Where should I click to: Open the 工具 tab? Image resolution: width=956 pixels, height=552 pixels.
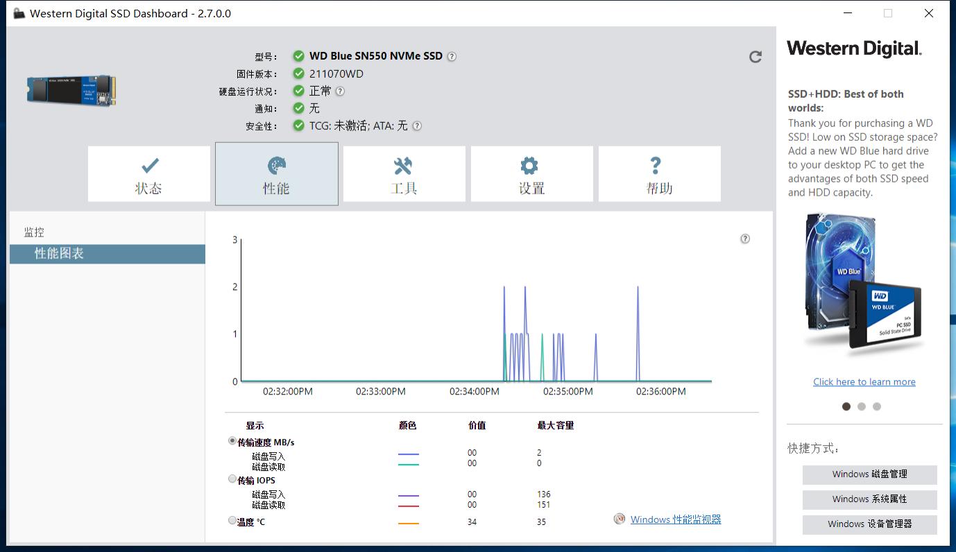point(404,174)
